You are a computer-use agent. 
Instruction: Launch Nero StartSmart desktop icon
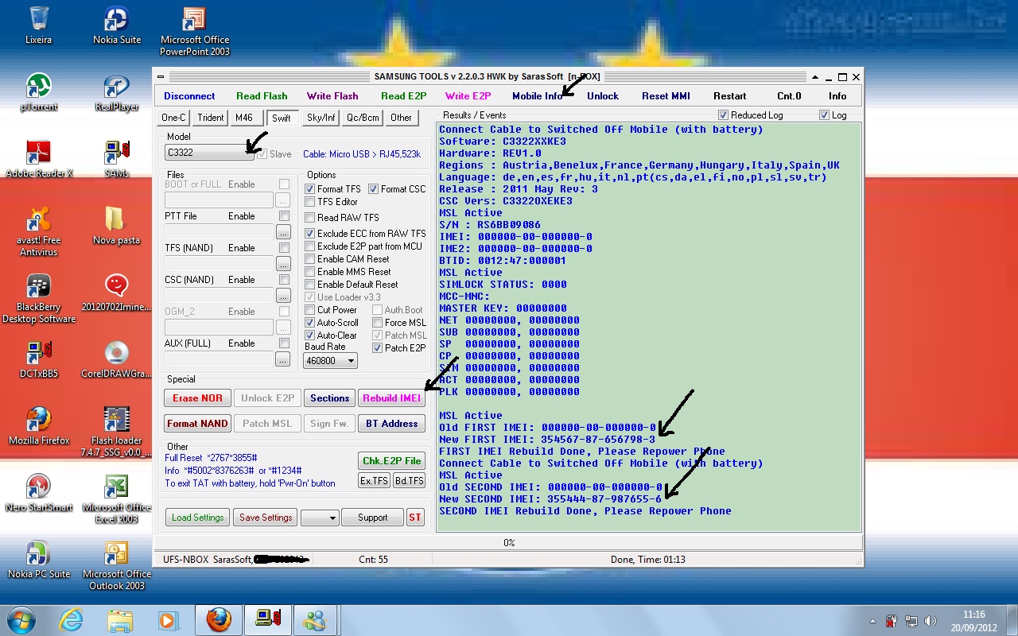[x=38, y=493]
